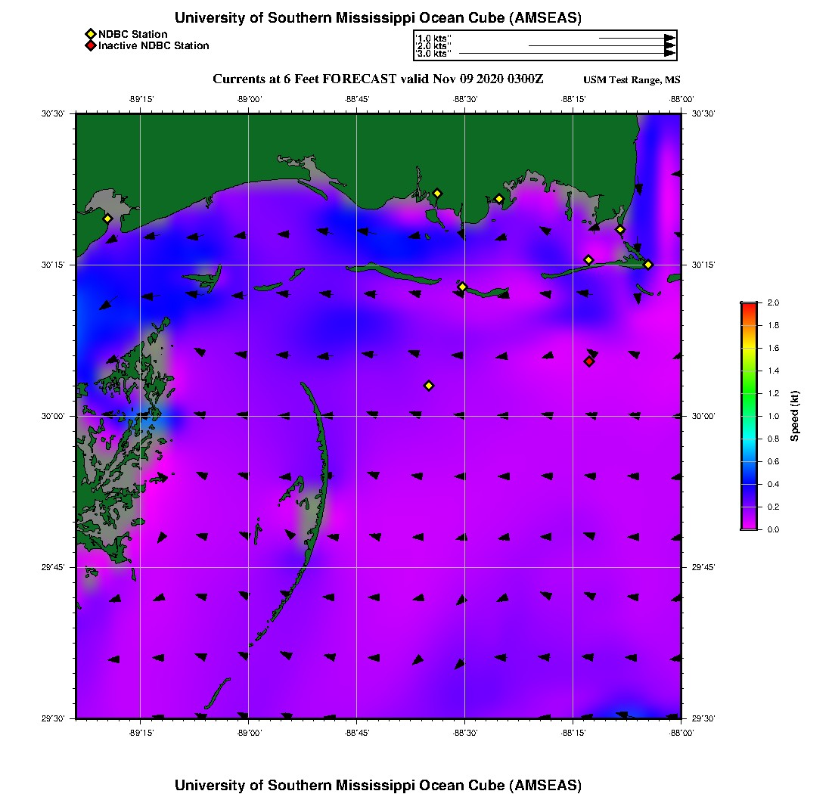This screenshot has width=832, height=794.
Task: Click the -89°15' longitude label above the map
Action: pos(141,99)
